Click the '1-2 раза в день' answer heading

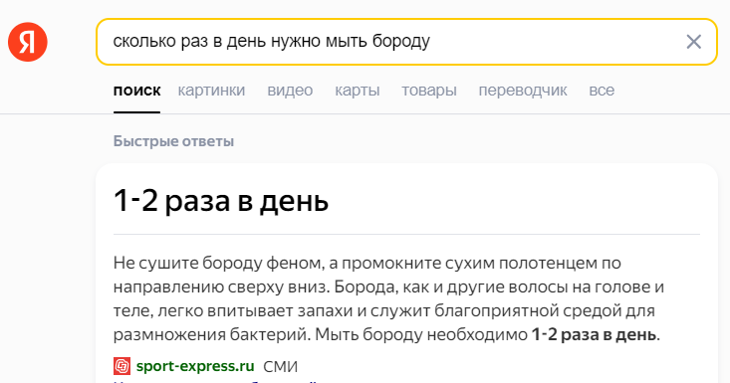pos(221,201)
